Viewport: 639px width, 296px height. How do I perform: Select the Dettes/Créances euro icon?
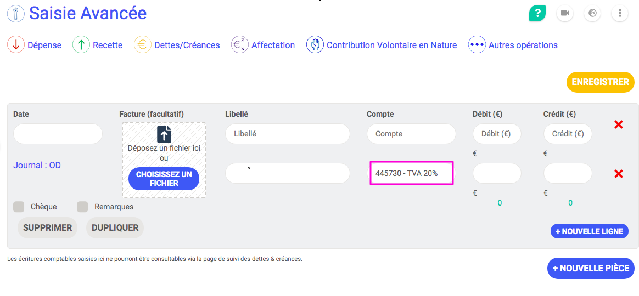143,45
